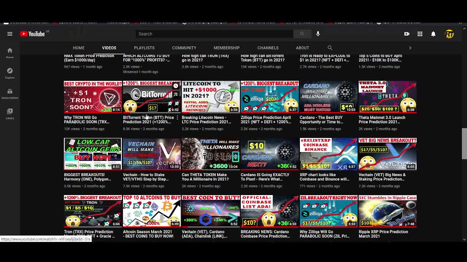The width and height of the screenshot is (467, 262).
Task: Open Explore in the sidebar
Action: point(10,73)
